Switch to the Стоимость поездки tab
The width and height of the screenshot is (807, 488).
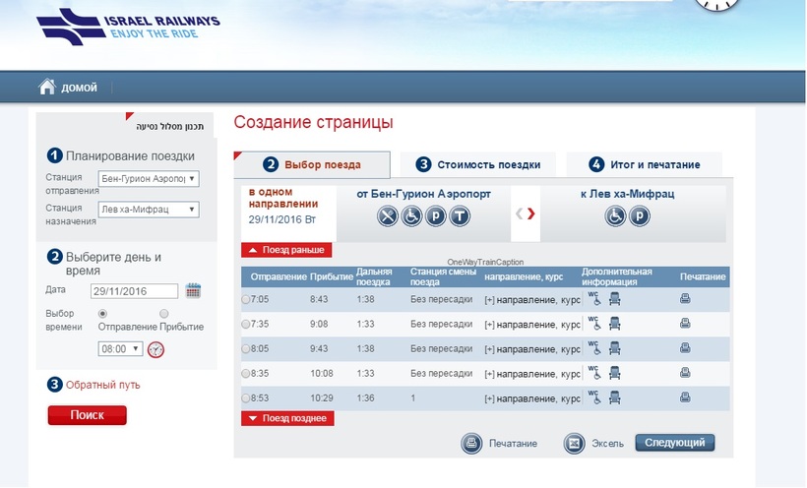pyautogui.click(x=477, y=164)
